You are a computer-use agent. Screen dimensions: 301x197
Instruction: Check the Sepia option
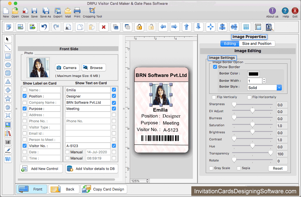point(239,168)
